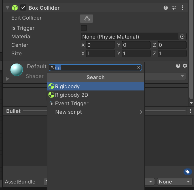This screenshot has width=194, height=190.
Task: Open the Physic Material object picker
Action: (x=182, y=37)
